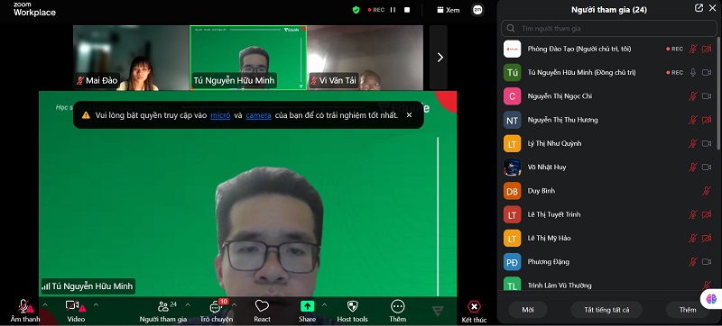Open the Xem view menu
Screen dimensions: 722x326
tap(449, 10)
